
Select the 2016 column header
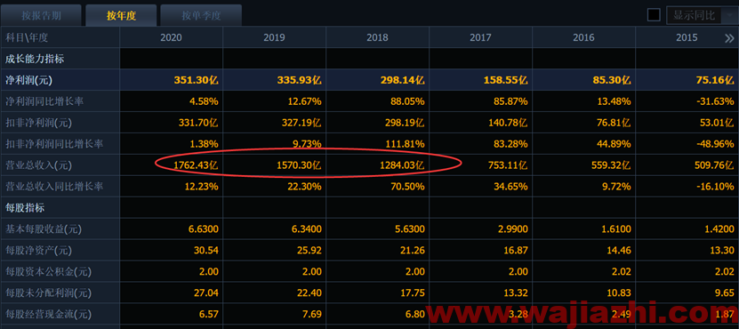(584, 37)
